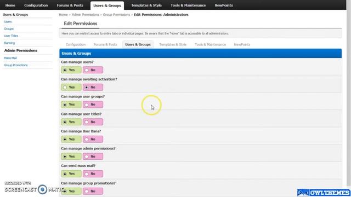Click the Edit Permissions page heading tab
Viewport: 351px width, 197px height.
(81, 24)
